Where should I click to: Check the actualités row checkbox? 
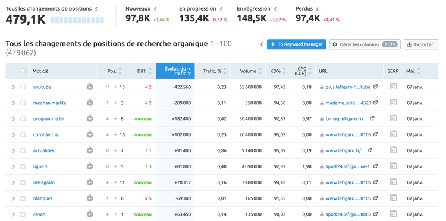point(23,150)
